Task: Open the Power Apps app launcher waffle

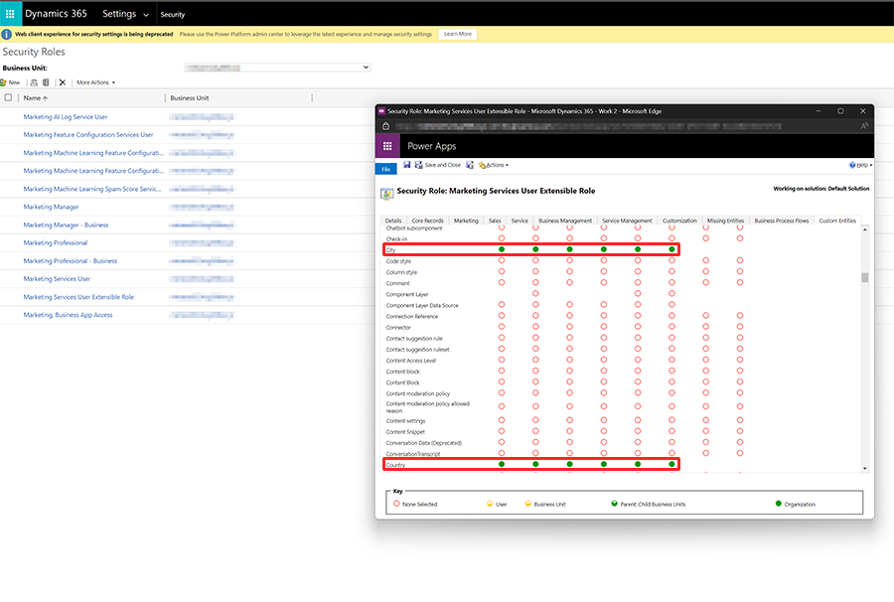Action: [x=386, y=145]
